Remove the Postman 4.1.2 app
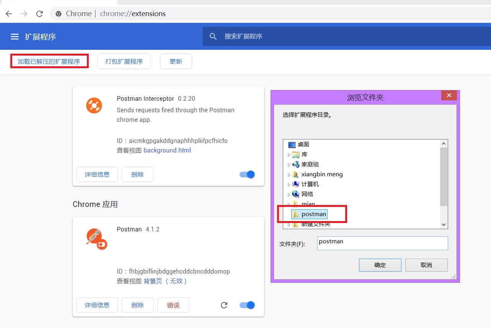 tap(137, 305)
